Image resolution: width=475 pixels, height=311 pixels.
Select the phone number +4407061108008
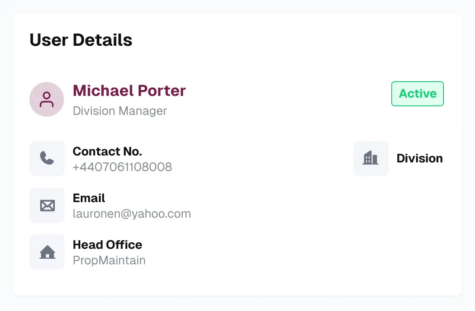pyautogui.click(x=122, y=167)
